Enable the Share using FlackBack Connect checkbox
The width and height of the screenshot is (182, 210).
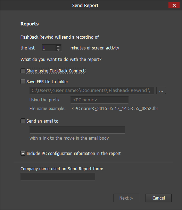[23, 71]
